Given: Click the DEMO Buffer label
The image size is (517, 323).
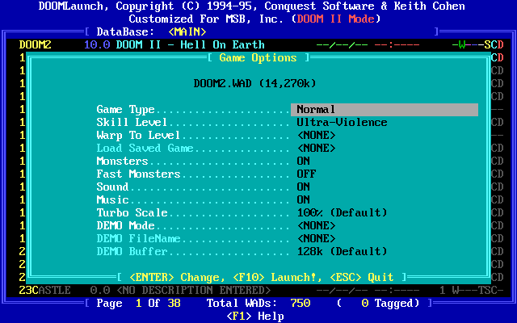Looking at the screenshot, I should (132, 251).
